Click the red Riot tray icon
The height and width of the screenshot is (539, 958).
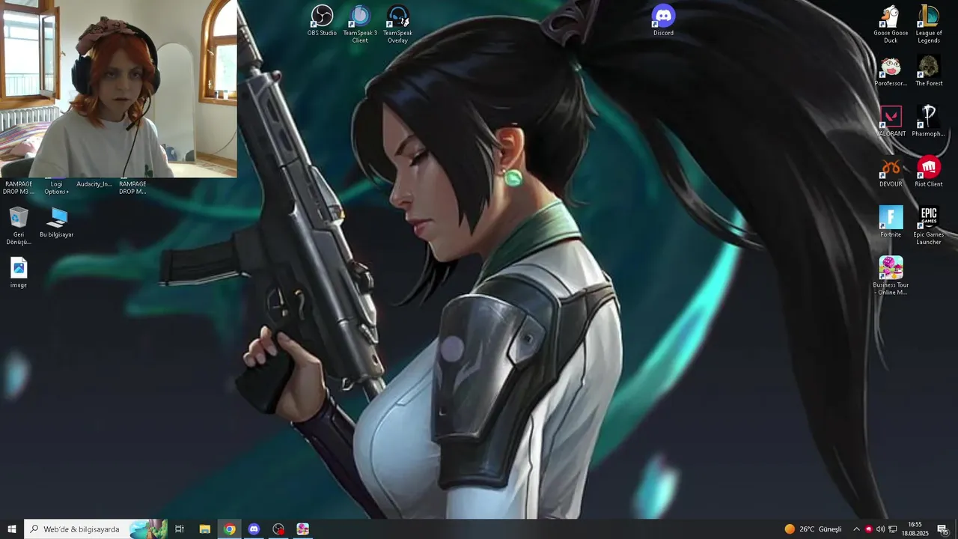click(868, 529)
